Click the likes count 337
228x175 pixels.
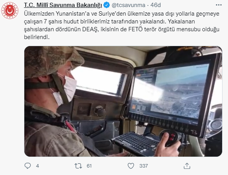coord(144,166)
